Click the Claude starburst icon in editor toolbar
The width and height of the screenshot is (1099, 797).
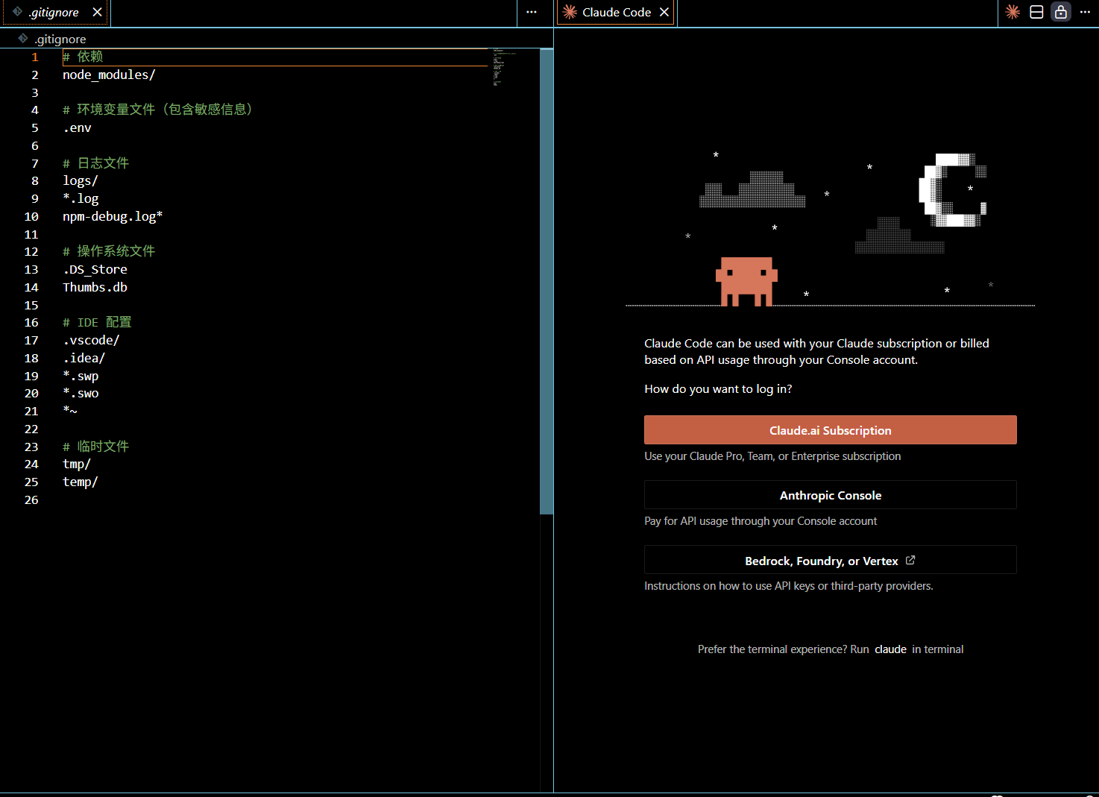pyautogui.click(x=1013, y=12)
